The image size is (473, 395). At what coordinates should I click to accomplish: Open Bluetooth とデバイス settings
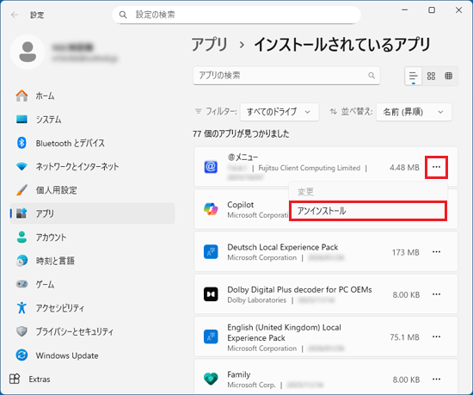tap(92, 143)
